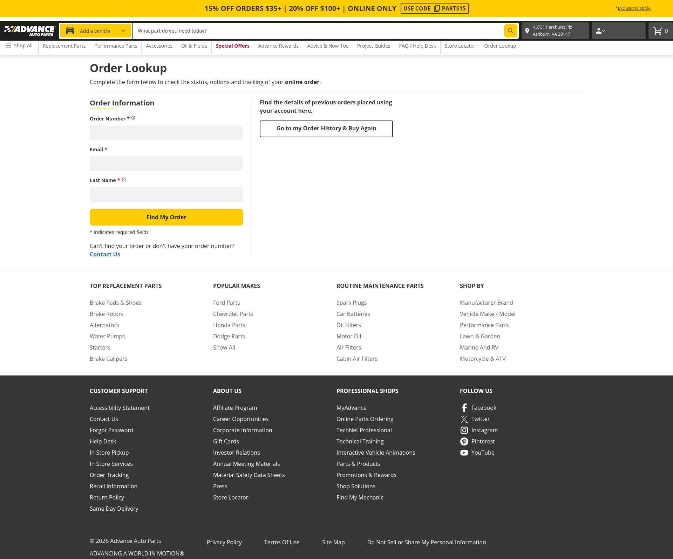Click the Twitter X icon

(x=464, y=419)
